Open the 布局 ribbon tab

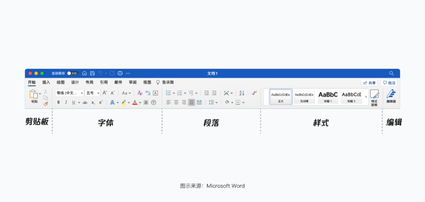click(x=89, y=82)
